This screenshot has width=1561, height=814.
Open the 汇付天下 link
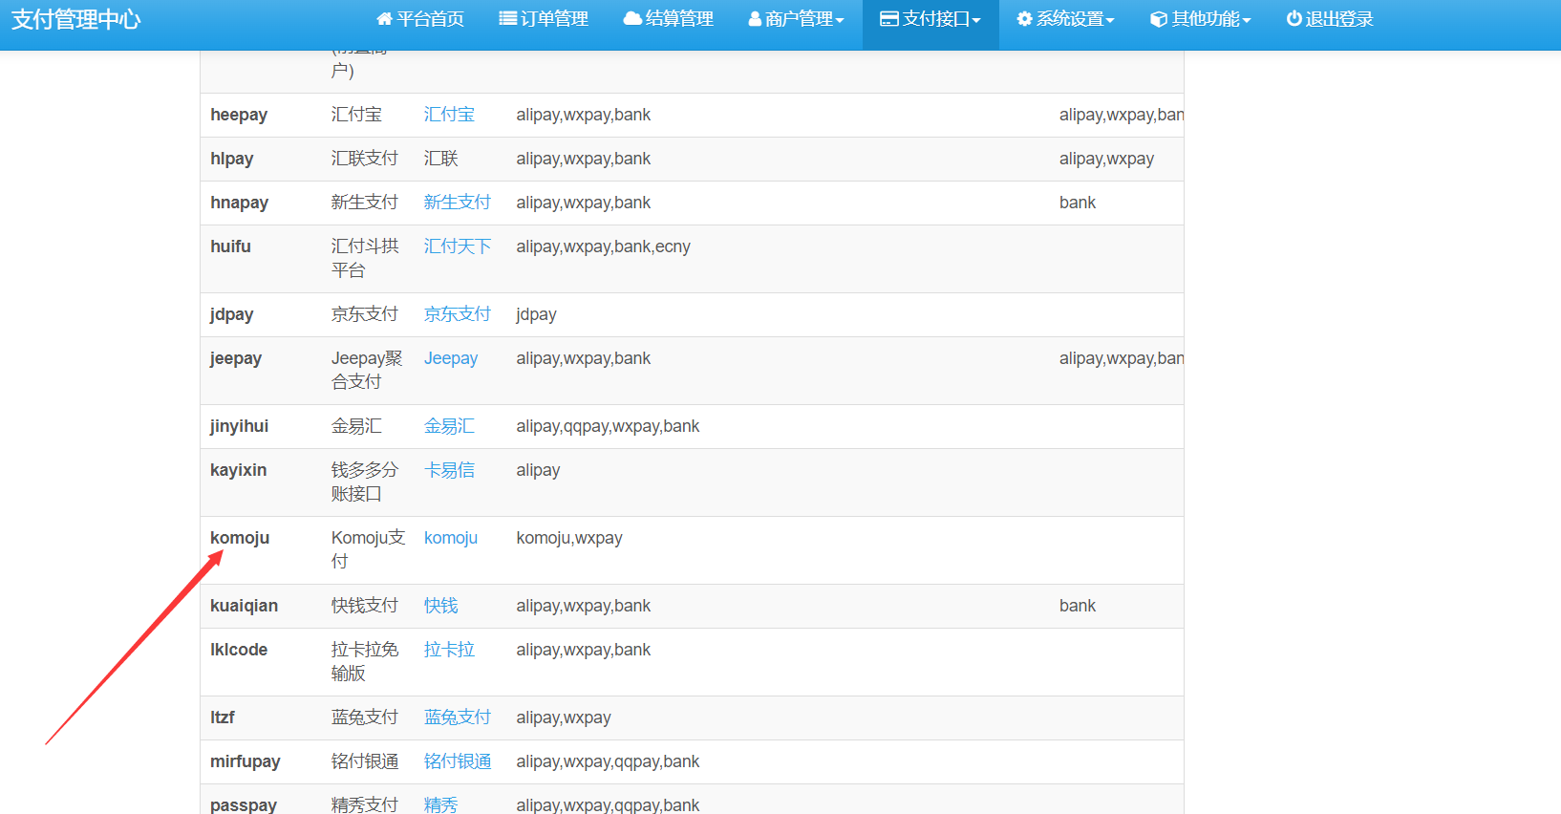point(458,246)
